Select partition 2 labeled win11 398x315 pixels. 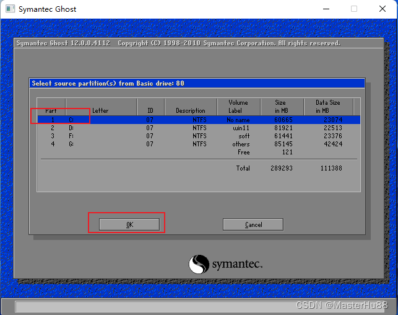[199, 128]
